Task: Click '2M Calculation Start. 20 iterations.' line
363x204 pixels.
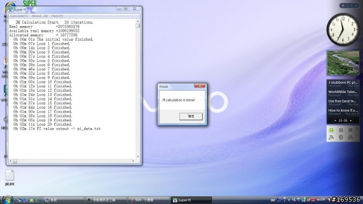Action: click(54, 22)
